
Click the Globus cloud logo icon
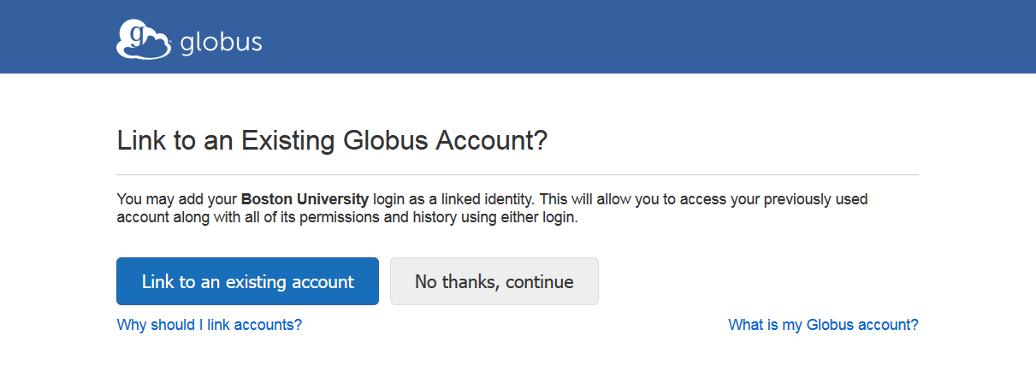pos(144,40)
